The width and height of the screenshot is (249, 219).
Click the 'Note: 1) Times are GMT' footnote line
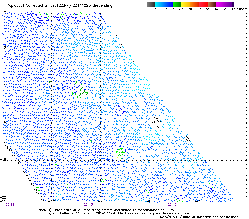coord(106,210)
